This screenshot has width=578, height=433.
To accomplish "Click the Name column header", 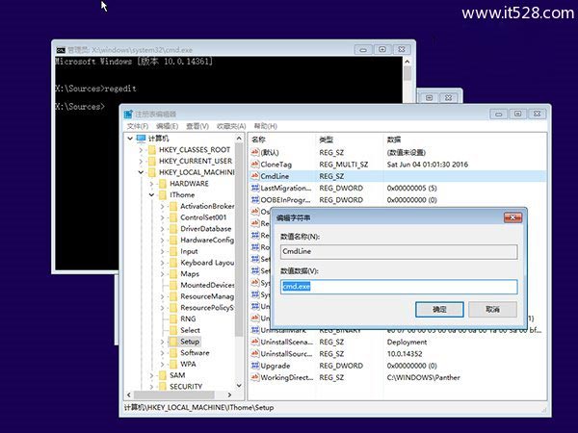I will click(x=282, y=140).
